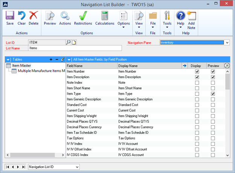Expand the Tables panel header dropdown
Image resolution: width=235 pixels, height=173 pixels.
(x=8, y=59)
